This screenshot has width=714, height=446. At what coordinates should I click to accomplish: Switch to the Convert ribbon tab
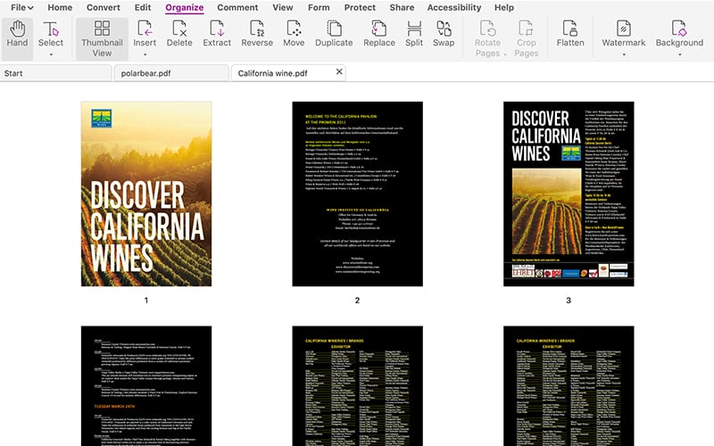tap(104, 8)
